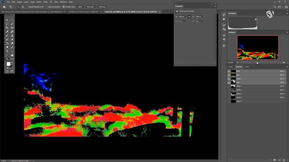Open the Image menu
The image size is (289, 162).
click(x=19, y=2)
